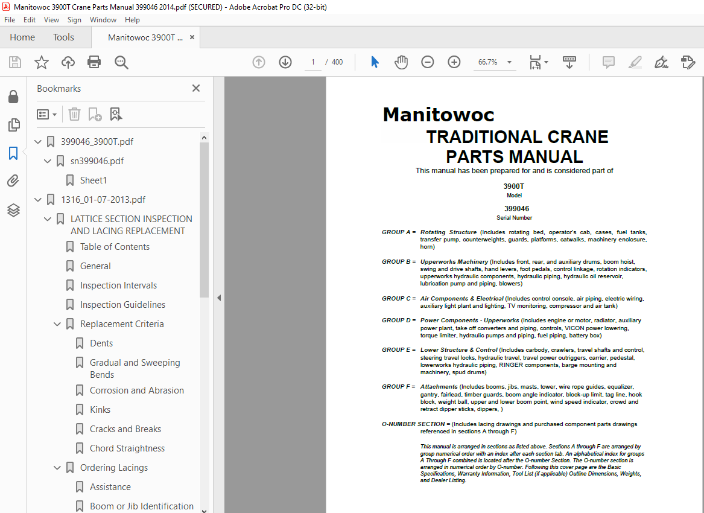Toggle the Bookmarks sidebar panel icon
The width and height of the screenshot is (704, 513).
(x=13, y=153)
